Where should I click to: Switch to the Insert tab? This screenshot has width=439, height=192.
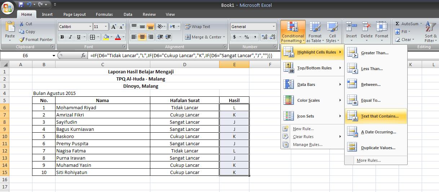coord(47,14)
